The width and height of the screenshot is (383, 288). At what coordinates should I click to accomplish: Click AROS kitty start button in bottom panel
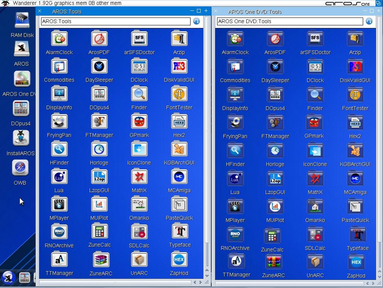pyautogui.click(x=8, y=278)
